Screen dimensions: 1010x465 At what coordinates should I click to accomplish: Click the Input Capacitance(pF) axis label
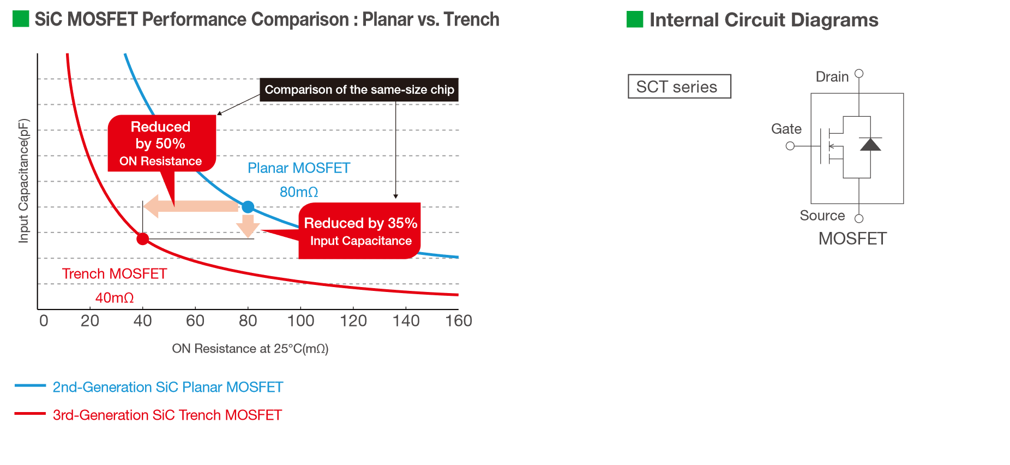tap(23, 181)
